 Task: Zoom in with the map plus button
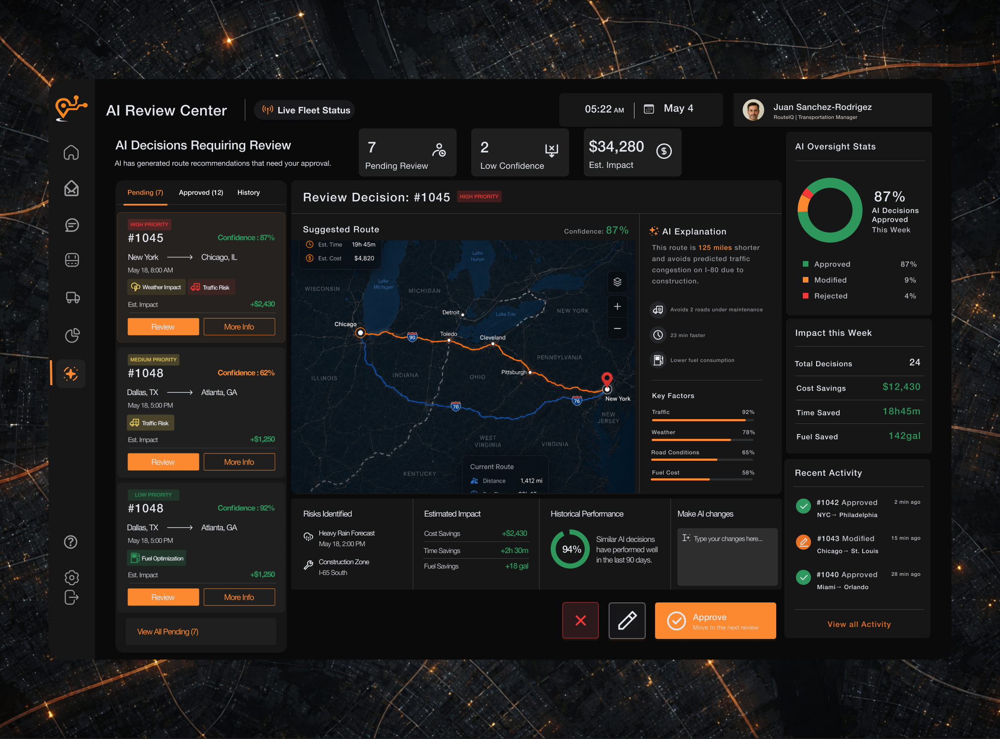click(x=617, y=307)
